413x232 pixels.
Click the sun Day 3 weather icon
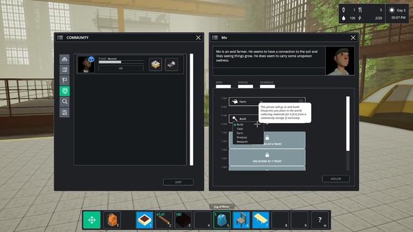tap(392, 10)
